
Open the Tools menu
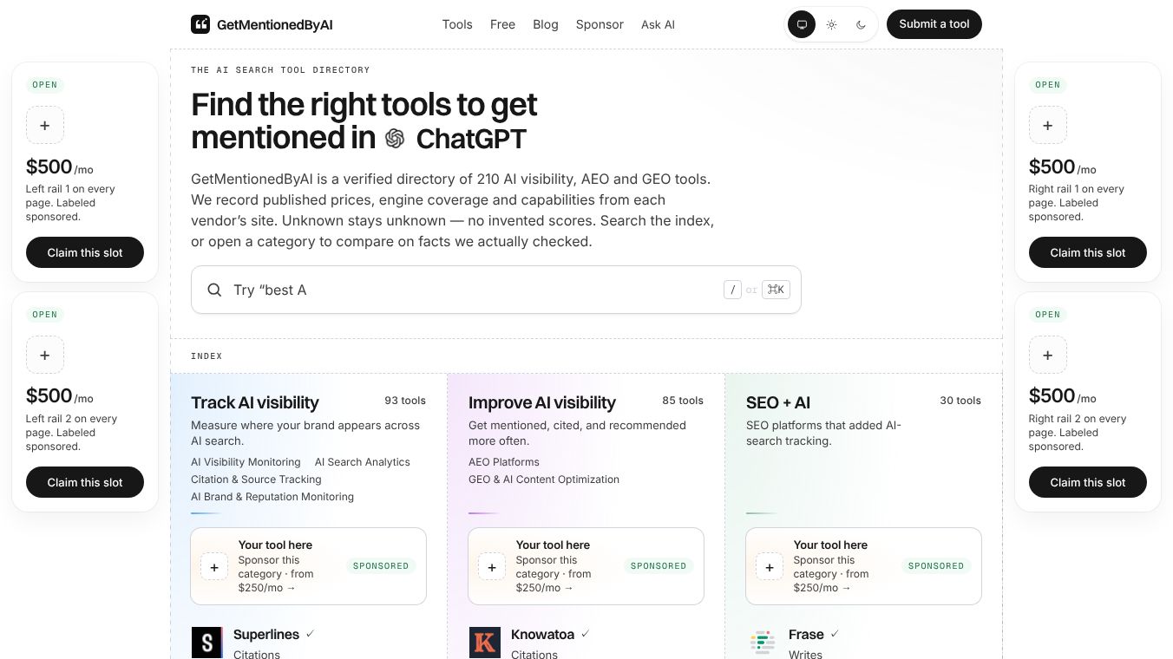pyautogui.click(x=457, y=24)
